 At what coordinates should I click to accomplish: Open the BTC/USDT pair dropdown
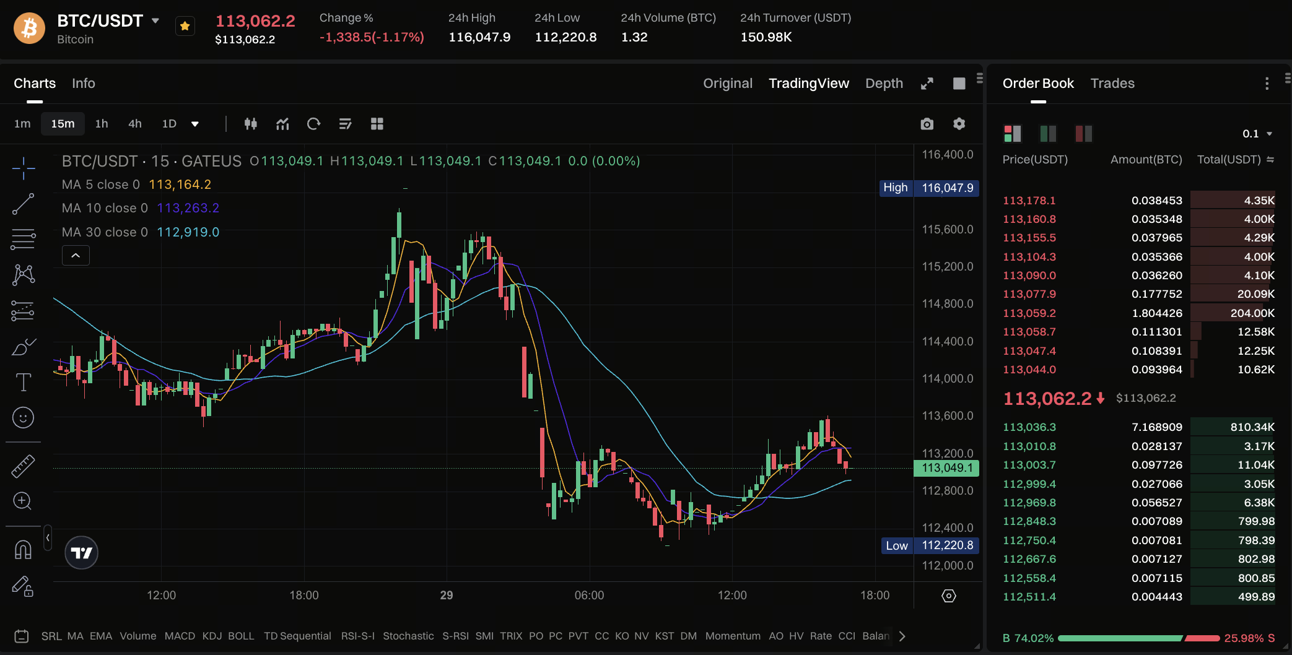click(x=155, y=21)
